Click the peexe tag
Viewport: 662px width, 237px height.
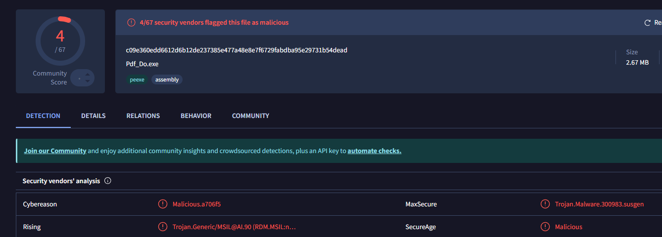click(x=137, y=79)
